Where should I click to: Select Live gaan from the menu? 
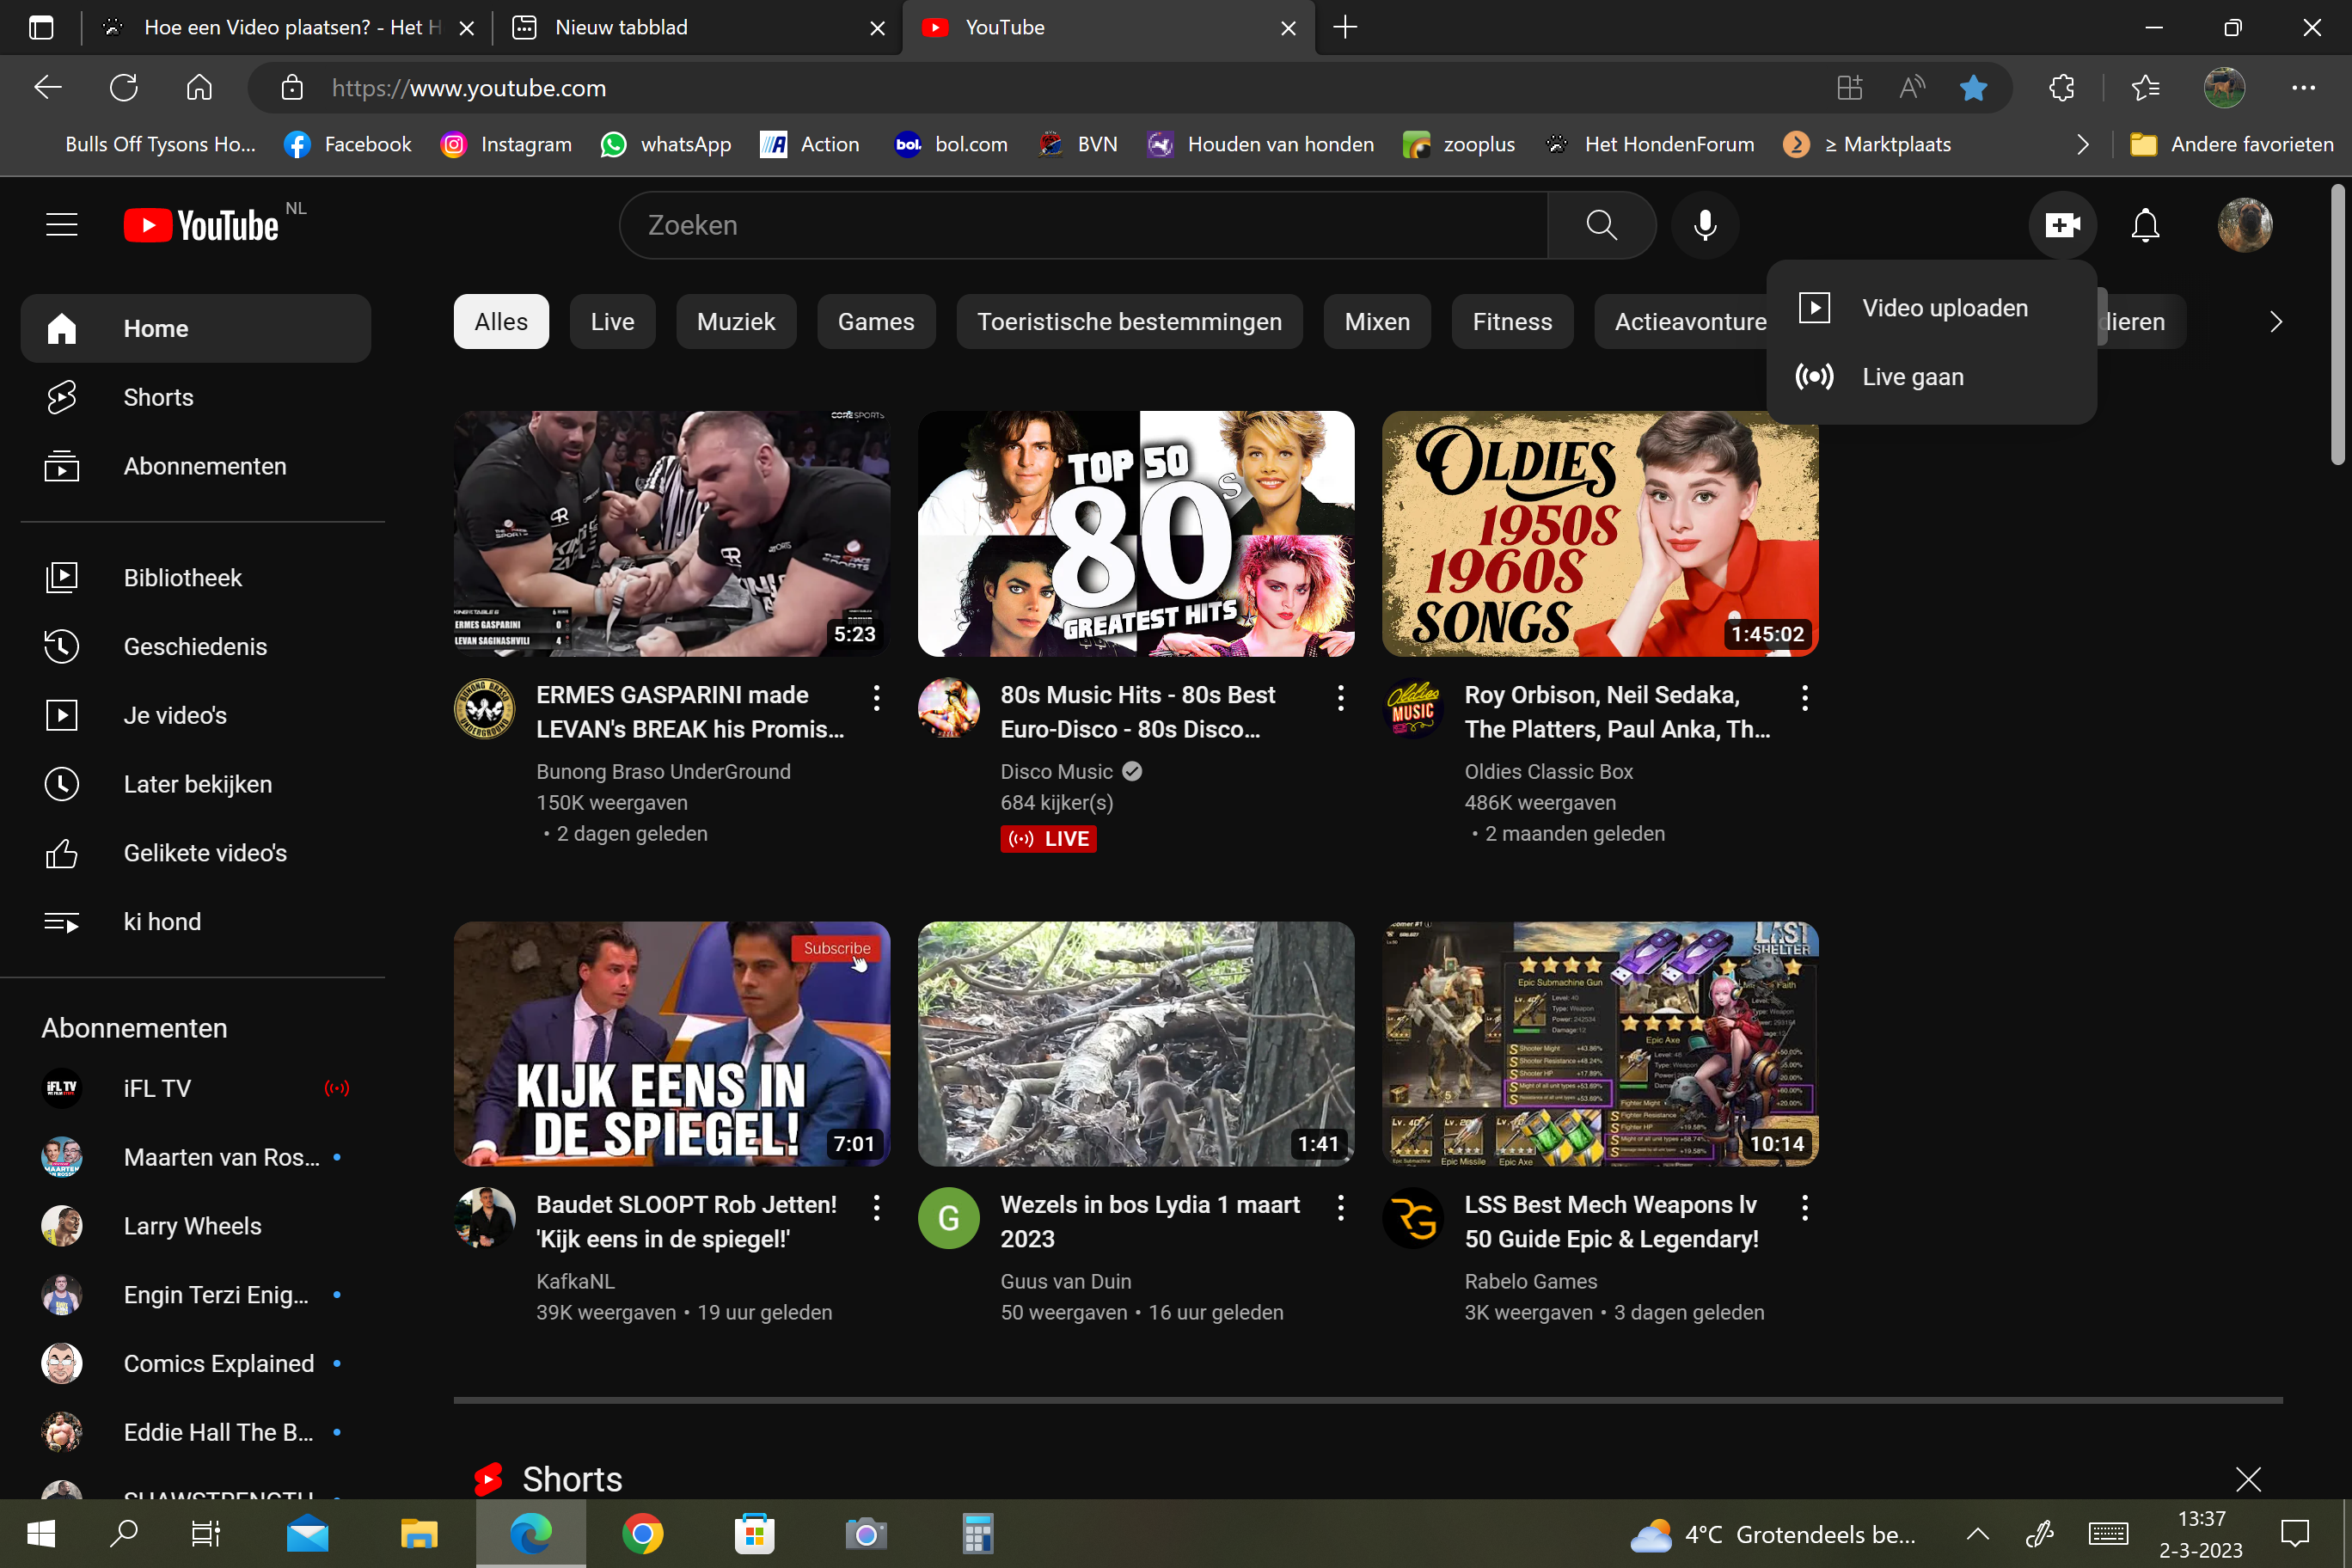click(x=1912, y=377)
